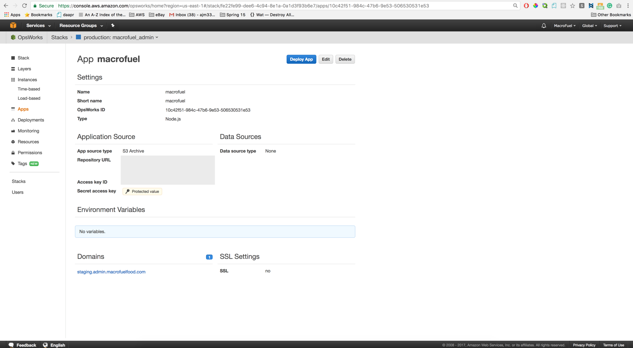The width and height of the screenshot is (633, 348).
Task: Open Resources in sidebar
Action: point(28,142)
